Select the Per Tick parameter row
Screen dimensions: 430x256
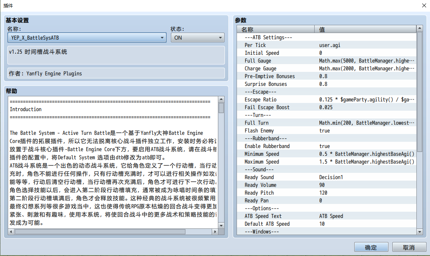(327, 45)
